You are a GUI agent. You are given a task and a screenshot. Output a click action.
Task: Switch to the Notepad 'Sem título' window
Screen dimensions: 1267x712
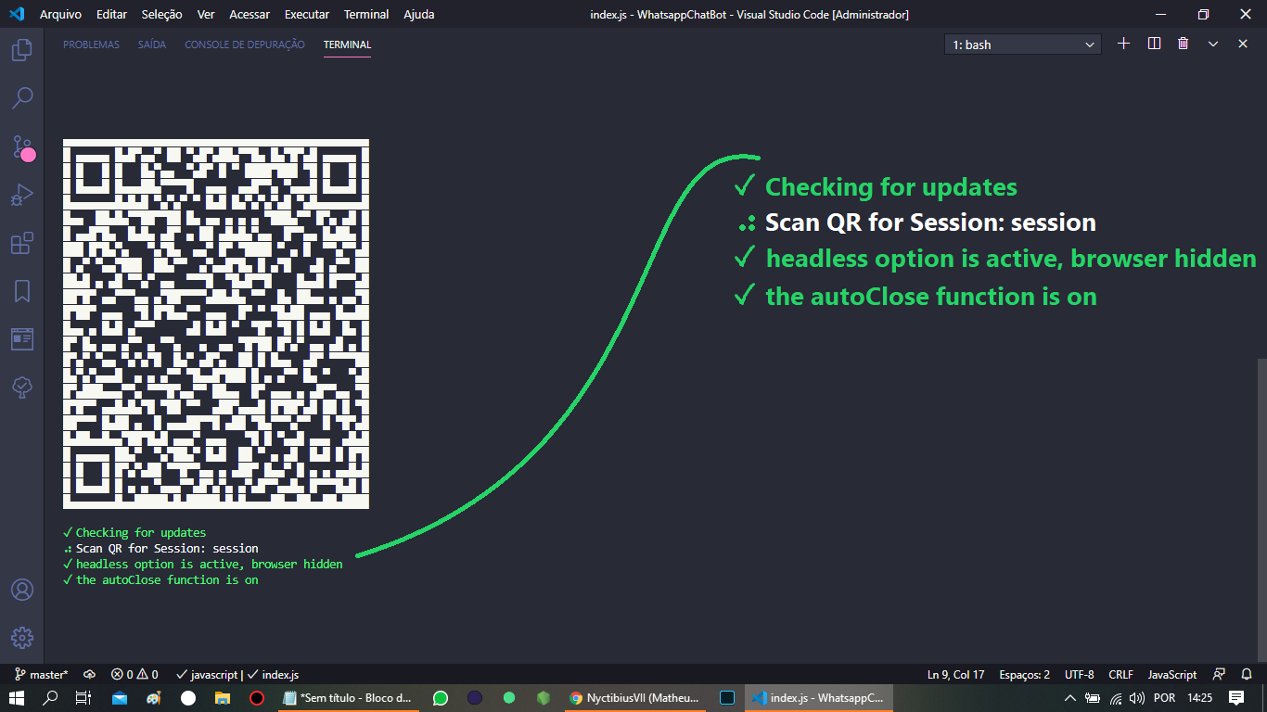(x=349, y=698)
